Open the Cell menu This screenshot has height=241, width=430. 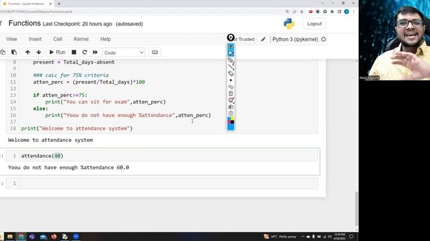[58, 39]
